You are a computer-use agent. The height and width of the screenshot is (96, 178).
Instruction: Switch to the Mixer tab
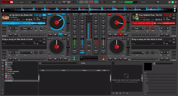[x=76, y=14]
